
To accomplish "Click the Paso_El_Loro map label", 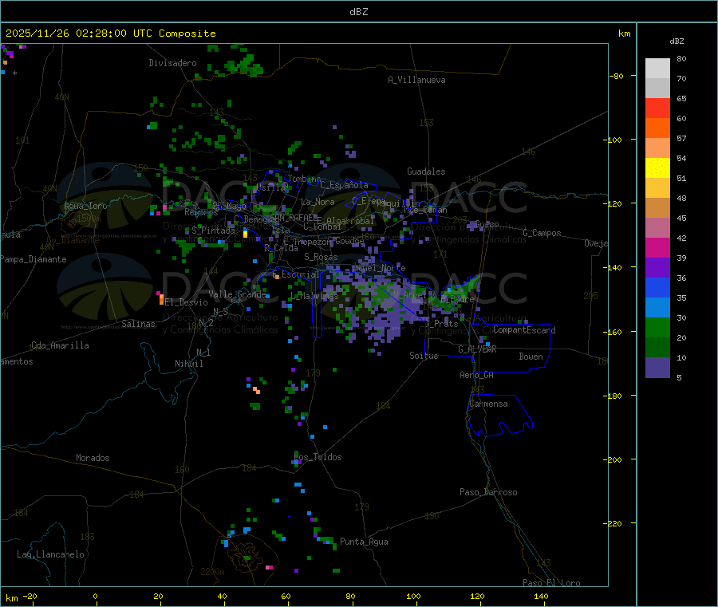I will pos(551,583).
